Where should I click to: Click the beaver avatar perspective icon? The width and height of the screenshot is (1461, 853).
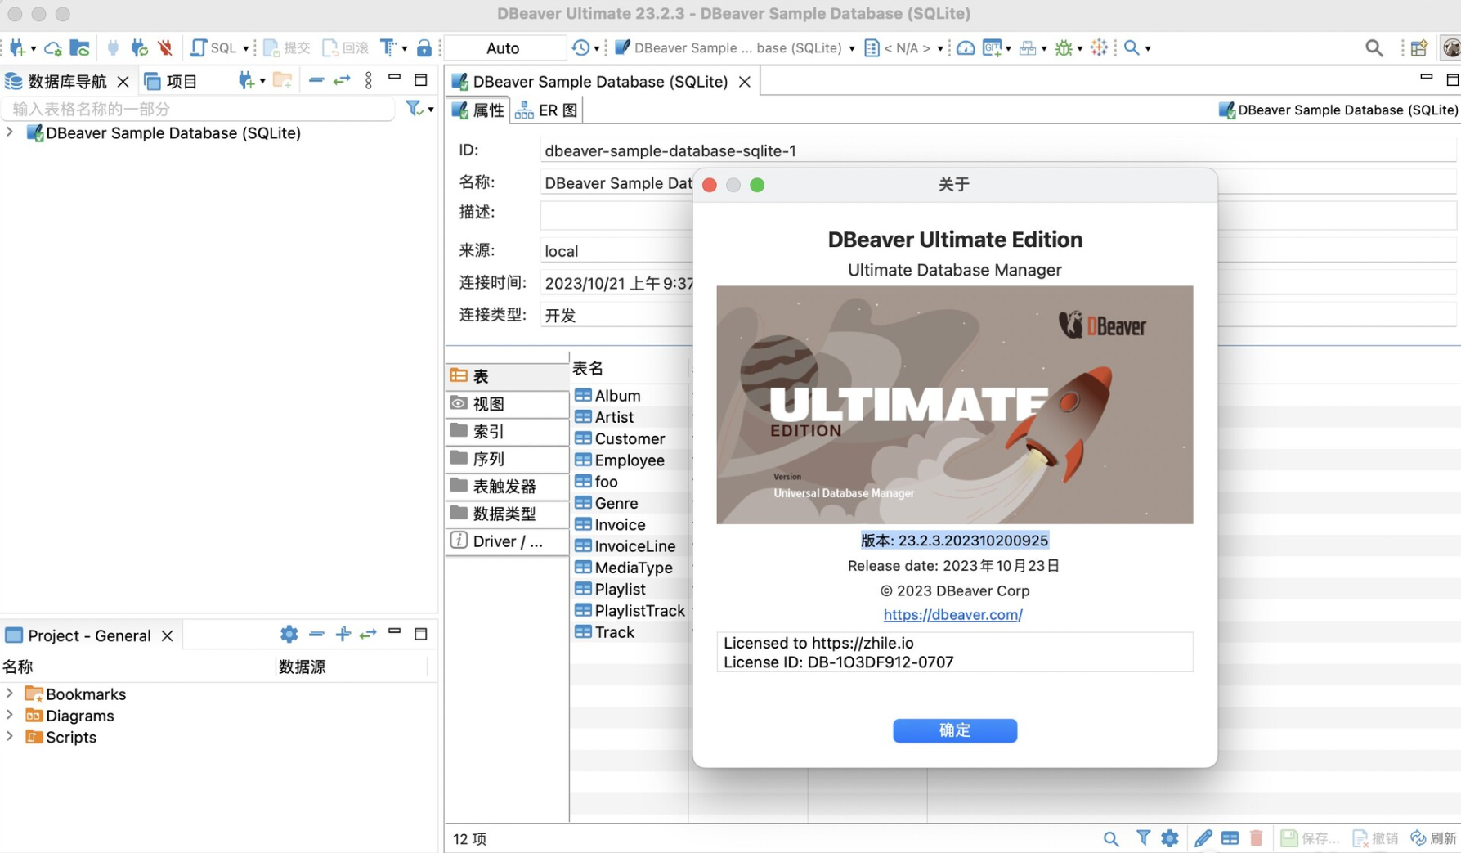click(x=1451, y=48)
